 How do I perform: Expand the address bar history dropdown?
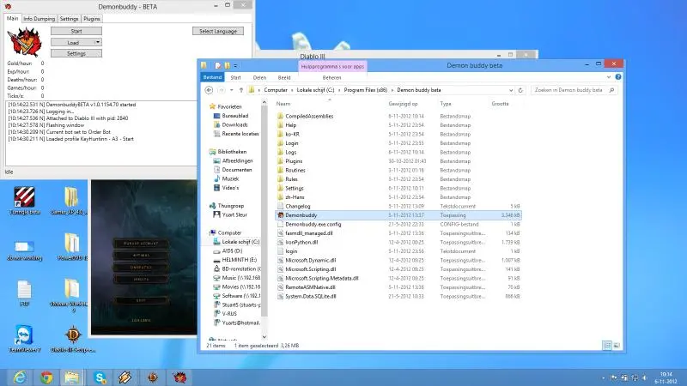[511, 89]
